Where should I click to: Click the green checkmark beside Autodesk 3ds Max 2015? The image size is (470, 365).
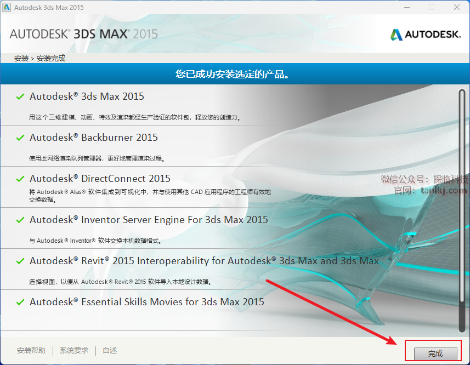point(20,96)
